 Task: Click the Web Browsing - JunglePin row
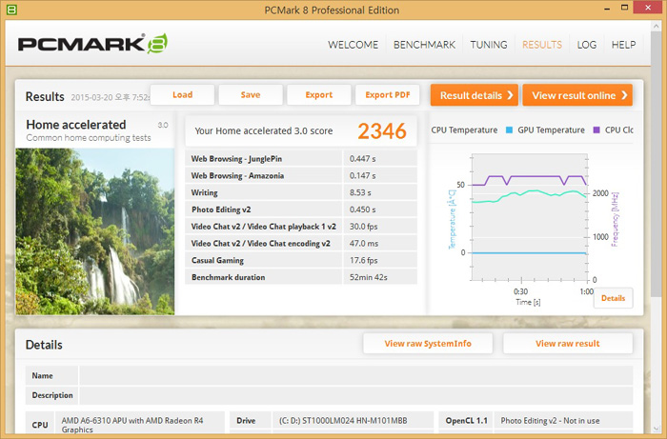(301, 158)
